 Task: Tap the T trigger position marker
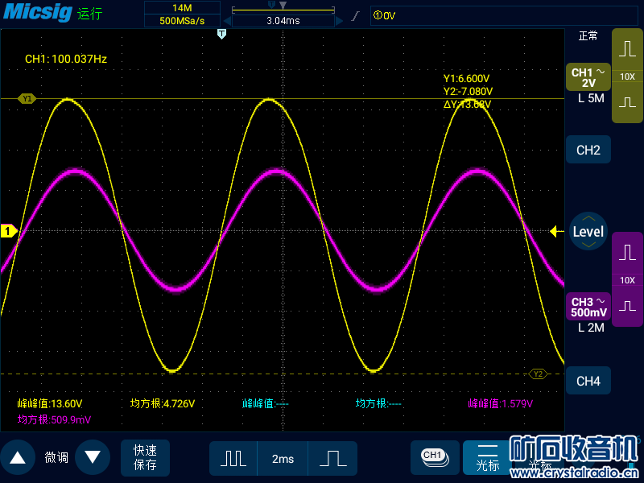222,34
